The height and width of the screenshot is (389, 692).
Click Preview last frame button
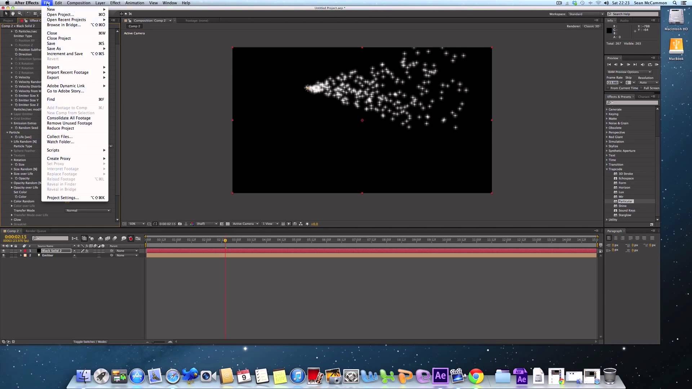(635, 64)
